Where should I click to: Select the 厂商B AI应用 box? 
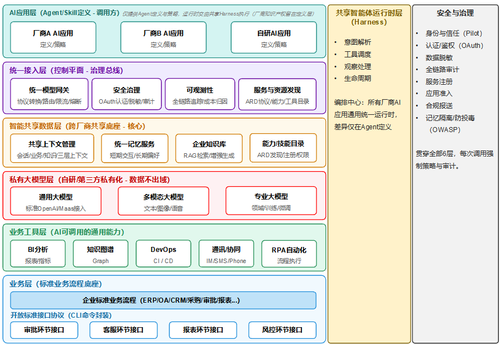coord(164,37)
